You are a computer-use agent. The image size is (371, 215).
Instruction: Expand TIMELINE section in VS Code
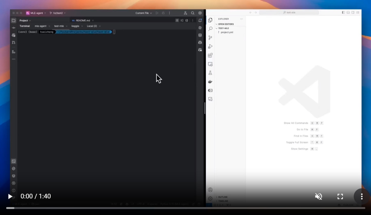click(x=222, y=201)
